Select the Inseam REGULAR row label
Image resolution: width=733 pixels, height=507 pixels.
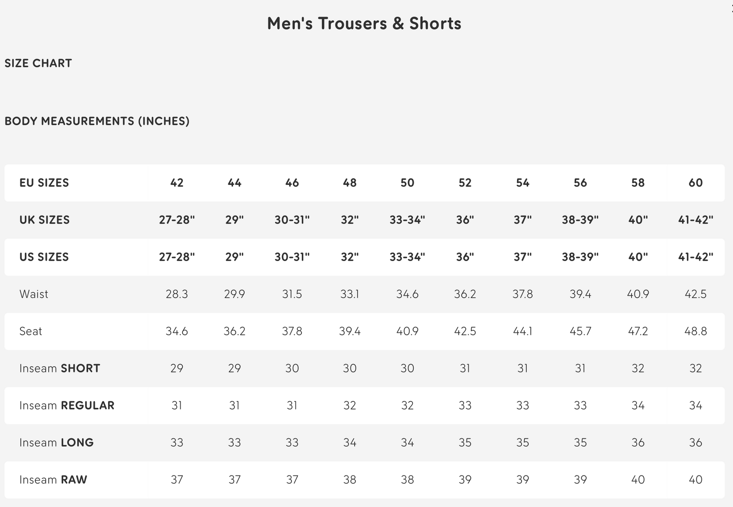click(67, 405)
